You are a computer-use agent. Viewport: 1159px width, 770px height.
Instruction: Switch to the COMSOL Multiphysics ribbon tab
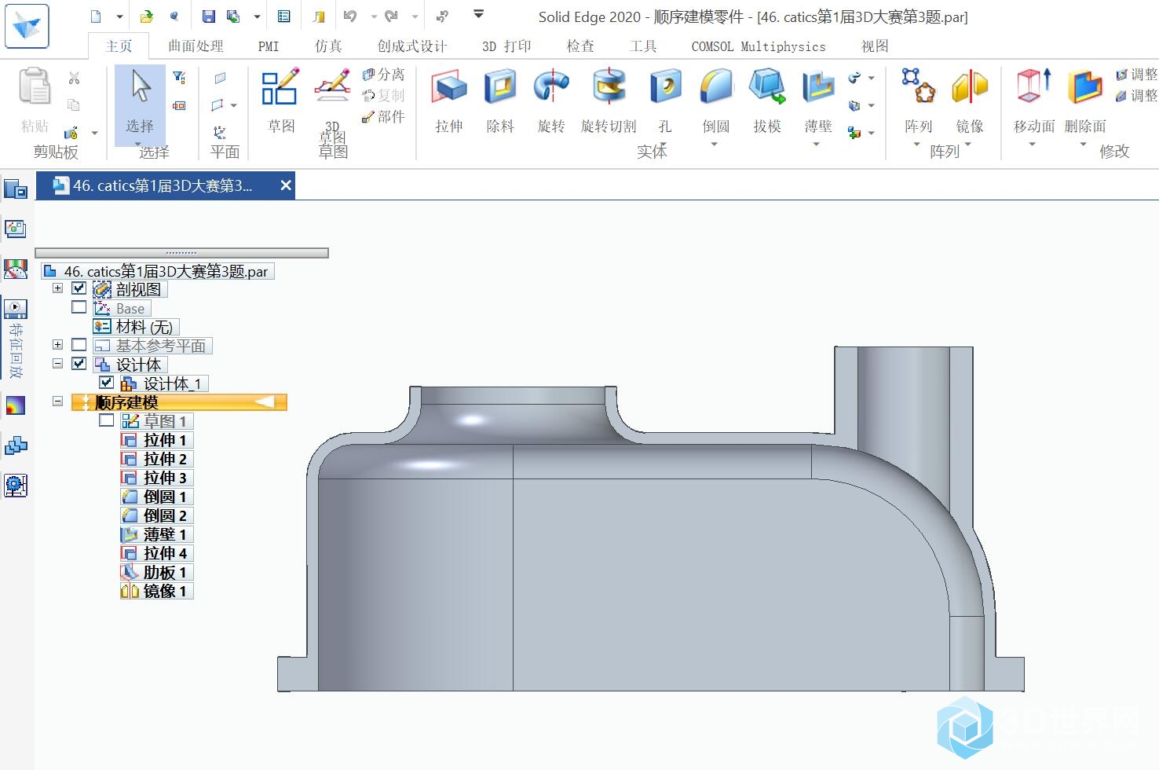click(x=759, y=46)
